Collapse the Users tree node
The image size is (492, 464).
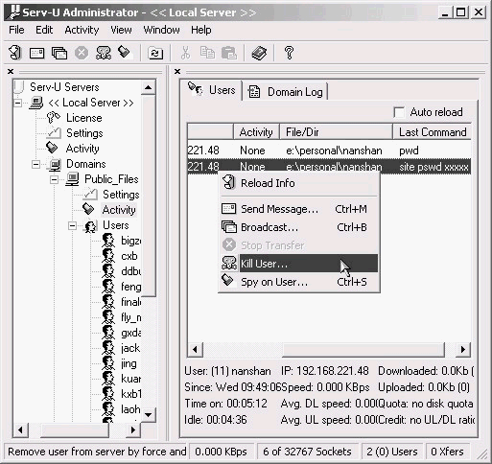pyautogui.click(x=72, y=226)
